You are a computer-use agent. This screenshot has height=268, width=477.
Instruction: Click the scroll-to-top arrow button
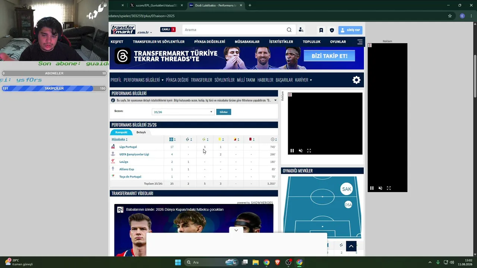pyautogui.click(x=351, y=246)
